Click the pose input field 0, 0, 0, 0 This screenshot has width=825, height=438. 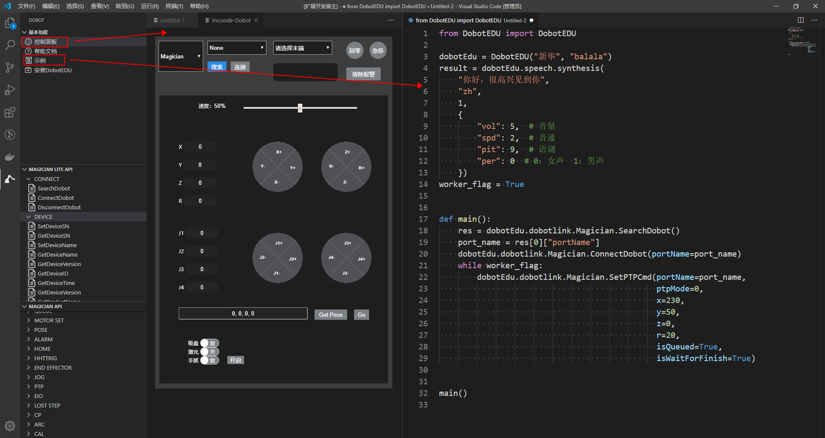coord(243,313)
